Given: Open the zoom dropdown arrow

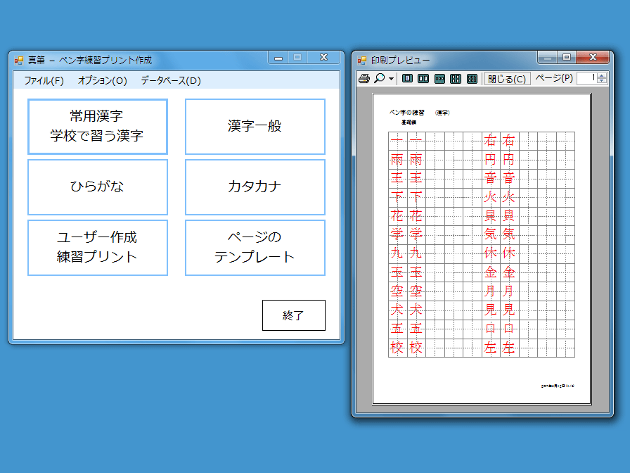Looking at the screenshot, I should 391,78.
